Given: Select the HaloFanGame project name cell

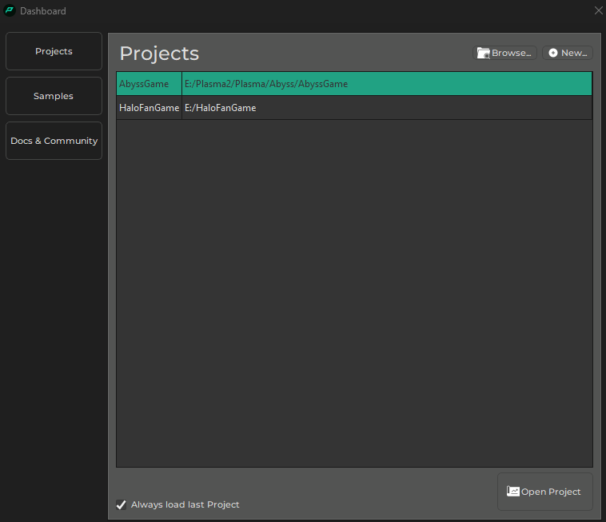Looking at the screenshot, I should point(149,108).
